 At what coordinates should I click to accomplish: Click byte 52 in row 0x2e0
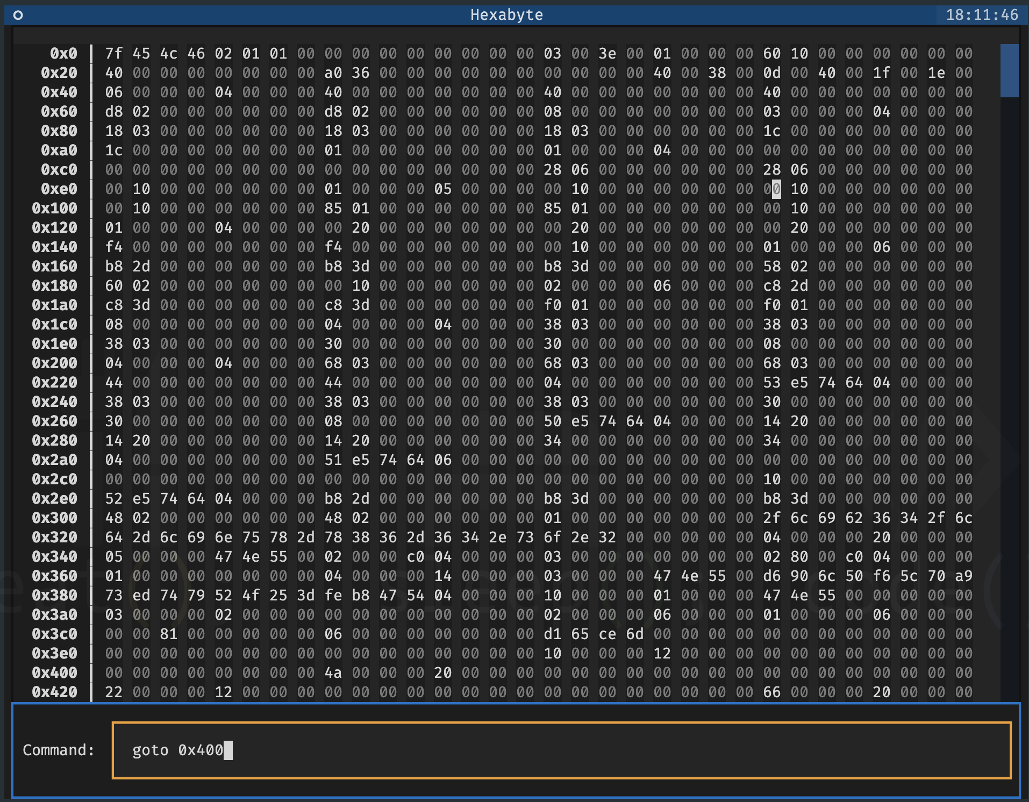pyautogui.click(x=114, y=498)
